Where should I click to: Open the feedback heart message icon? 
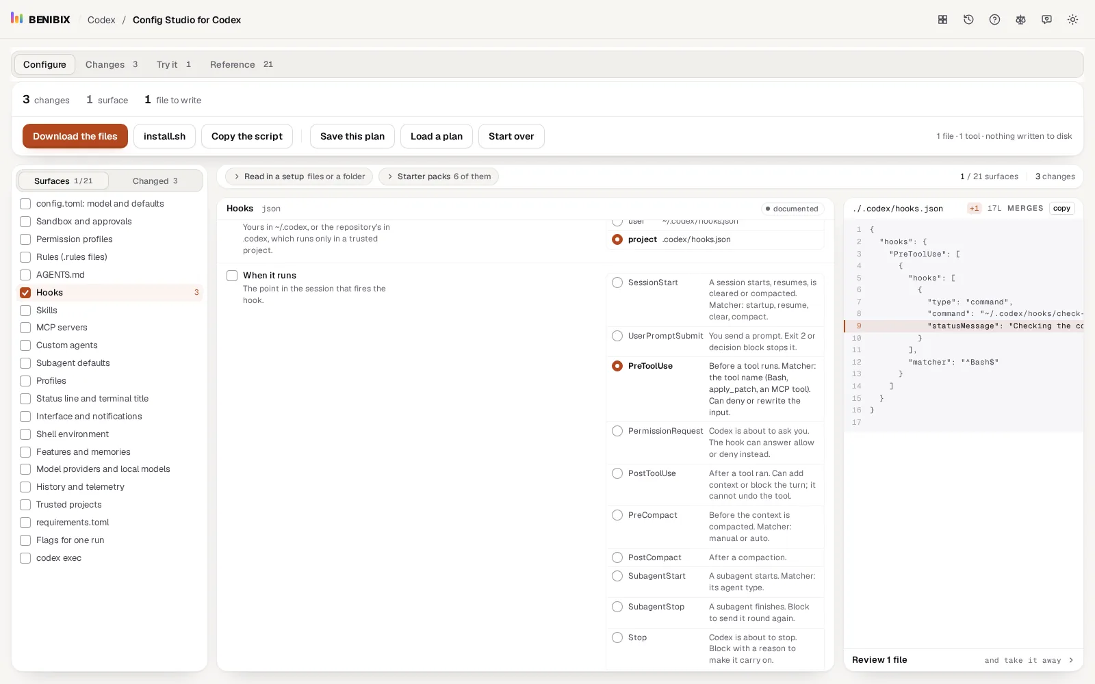pos(1046,20)
